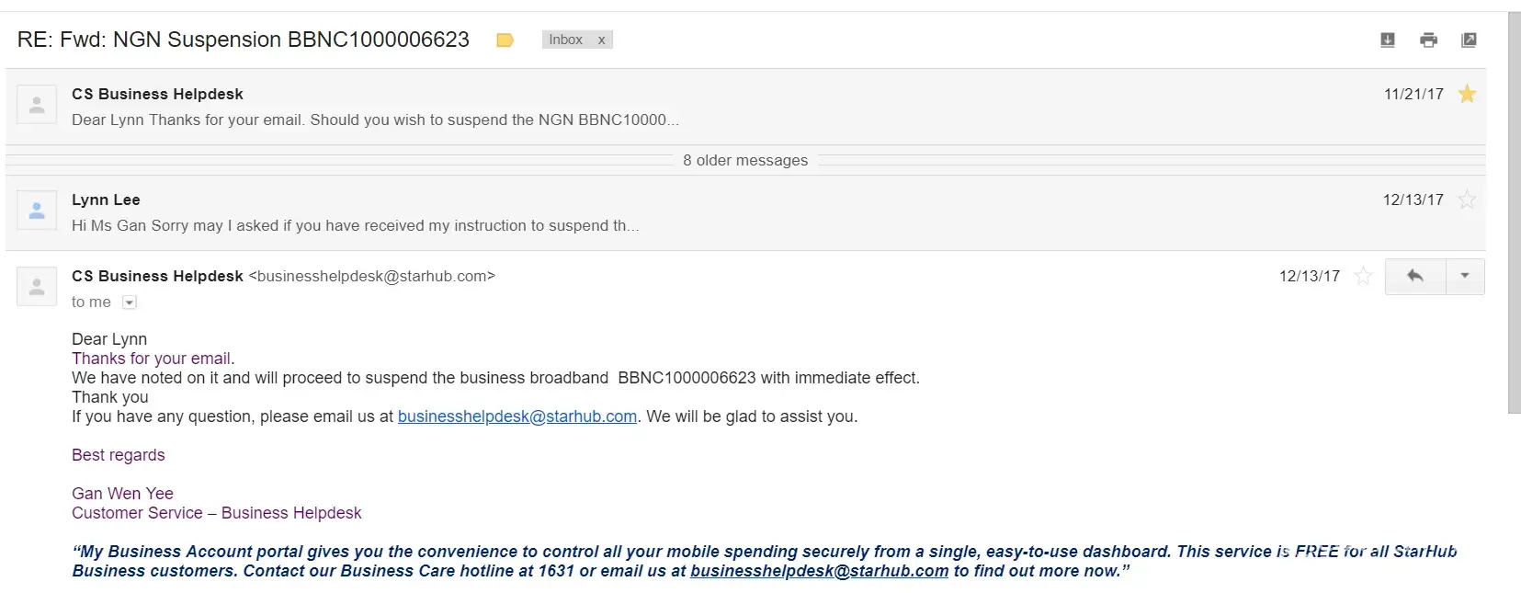The height and width of the screenshot is (593, 1521).
Task: Click the email link in italic footer
Action: [x=819, y=571]
